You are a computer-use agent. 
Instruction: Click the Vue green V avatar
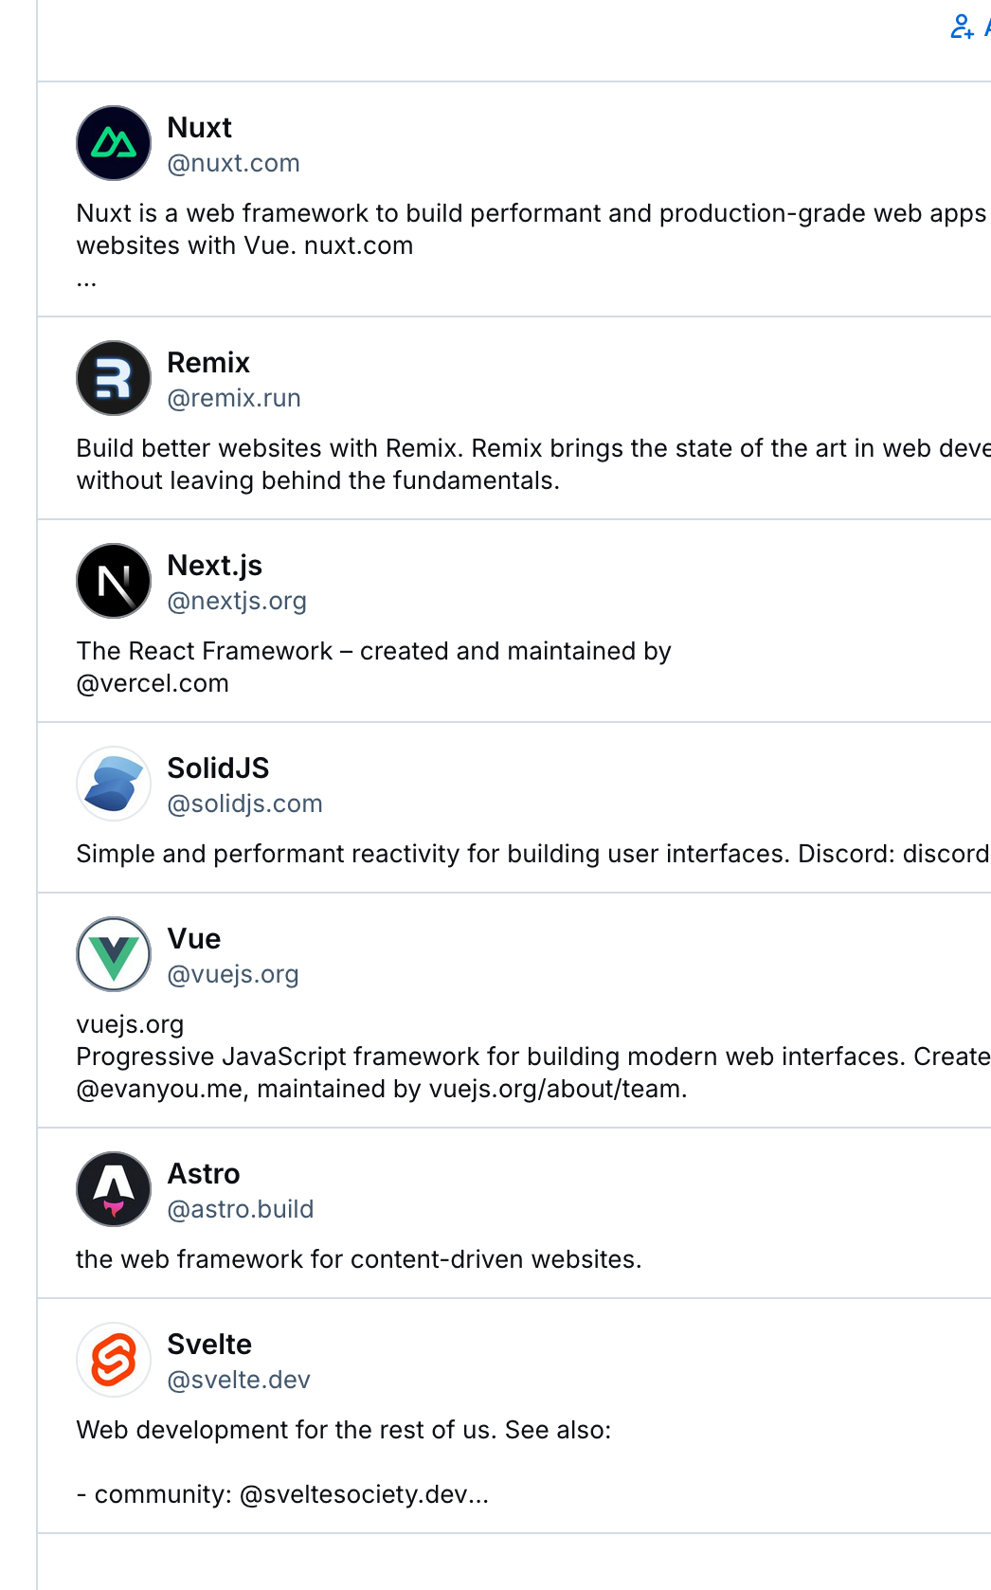coord(114,954)
